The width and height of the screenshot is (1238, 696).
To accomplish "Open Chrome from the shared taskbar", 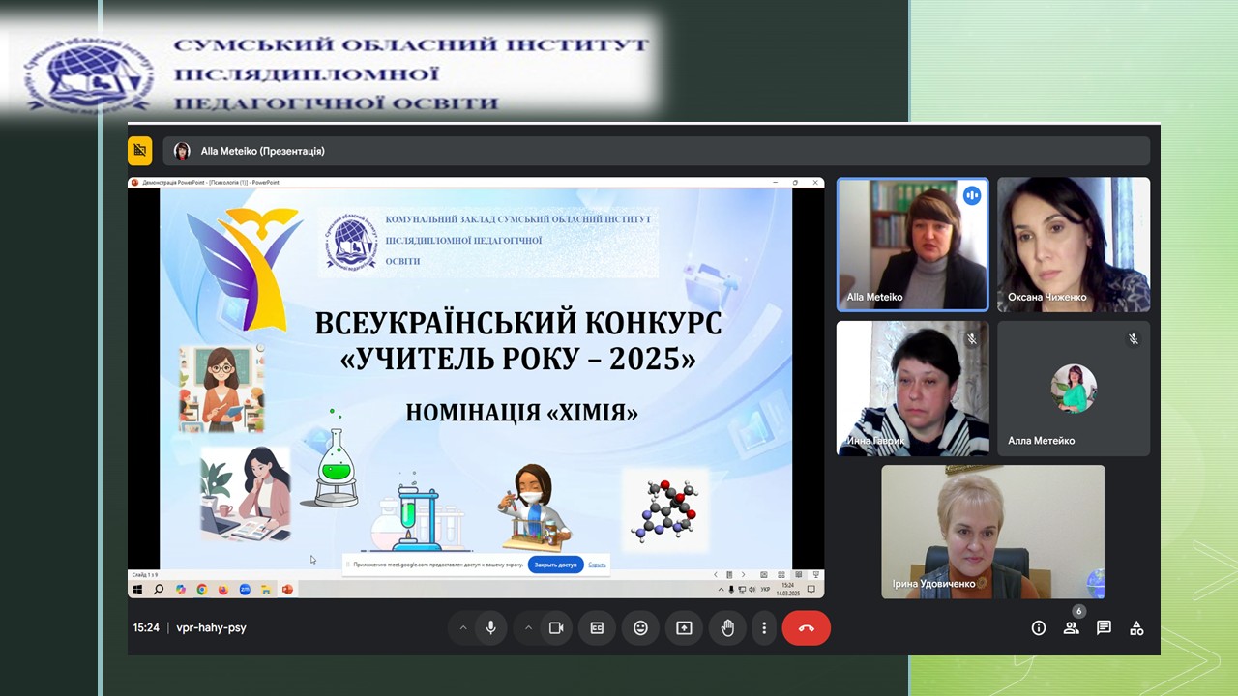I will (x=202, y=589).
